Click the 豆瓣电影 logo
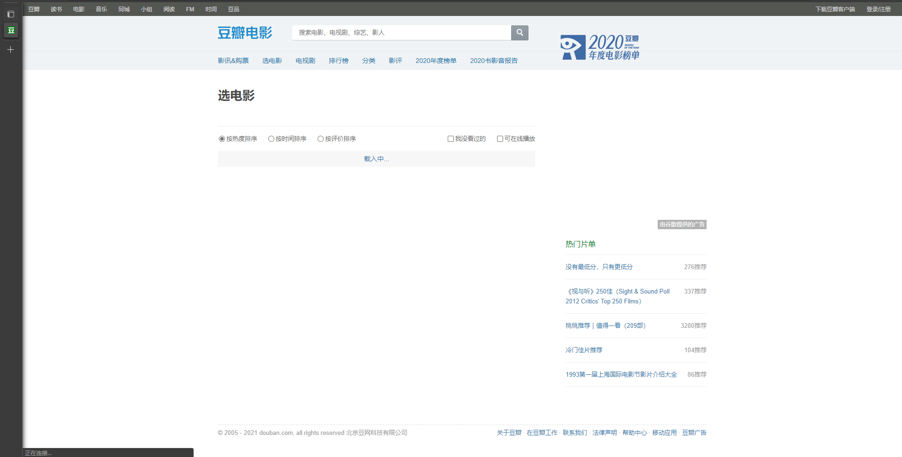The image size is (902, 457). [245, 32]
